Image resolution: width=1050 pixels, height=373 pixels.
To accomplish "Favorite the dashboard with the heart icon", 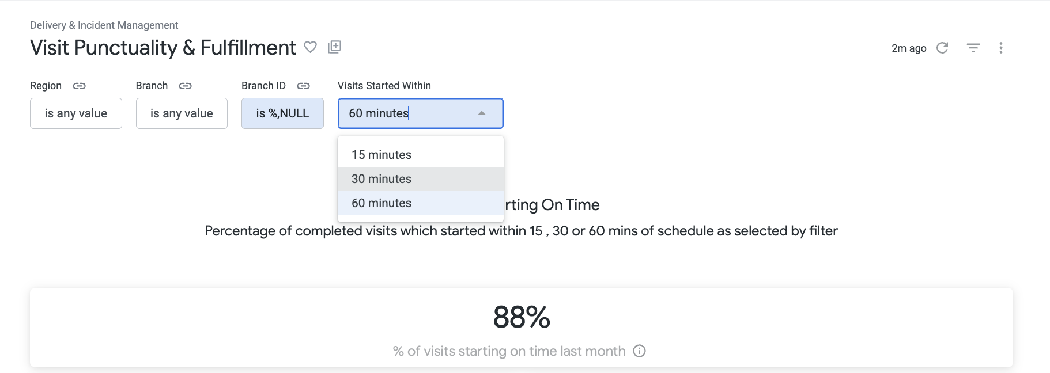I will point(310,47).
